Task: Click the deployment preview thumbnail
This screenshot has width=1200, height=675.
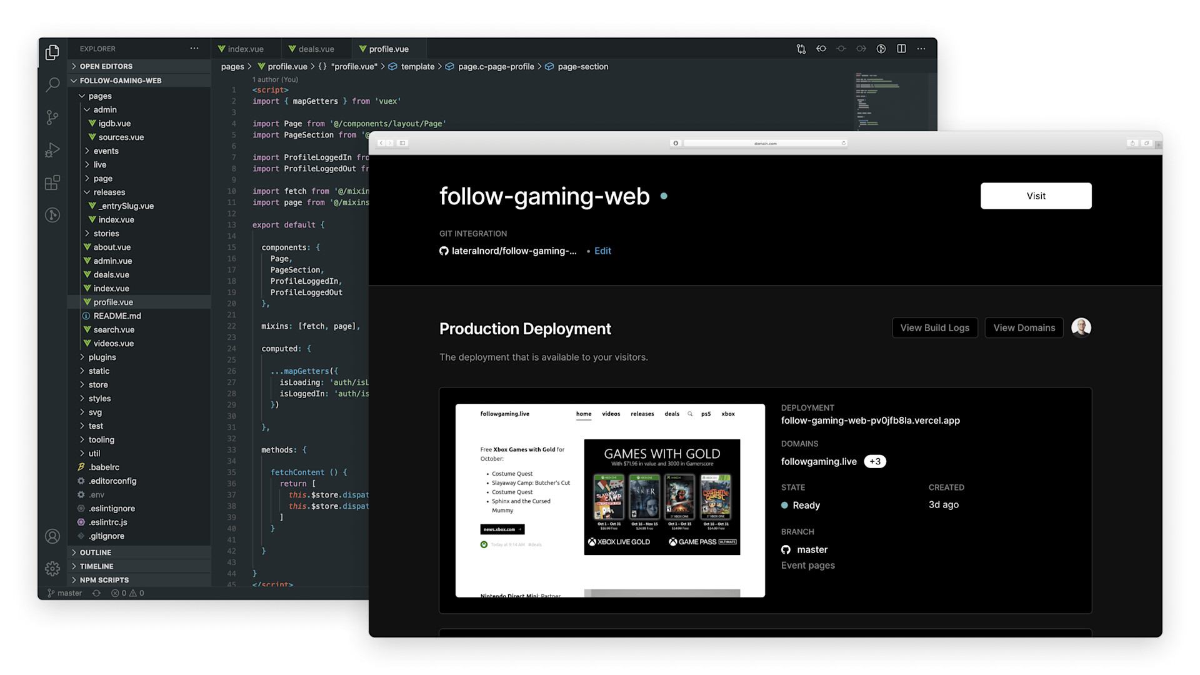Action: click(610, 500)
